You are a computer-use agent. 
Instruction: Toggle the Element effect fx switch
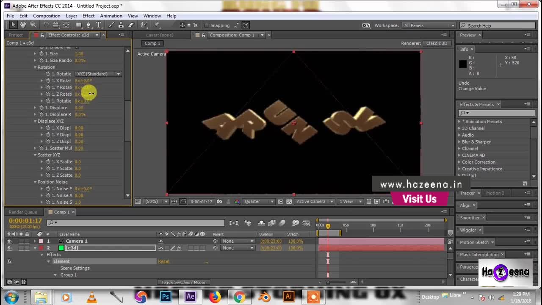9,261
